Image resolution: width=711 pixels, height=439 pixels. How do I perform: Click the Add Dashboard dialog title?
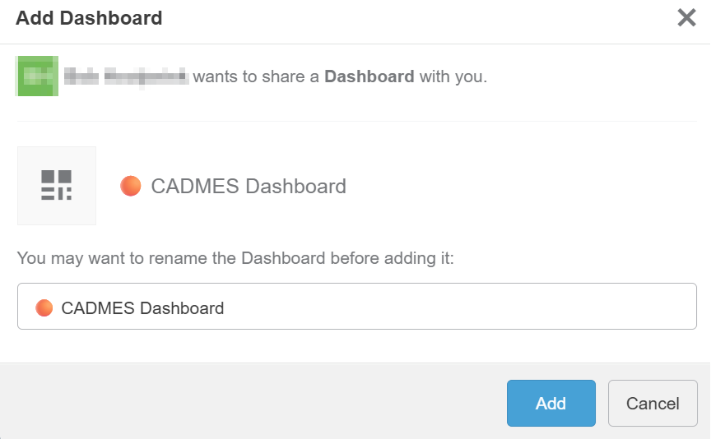[89, 18]
